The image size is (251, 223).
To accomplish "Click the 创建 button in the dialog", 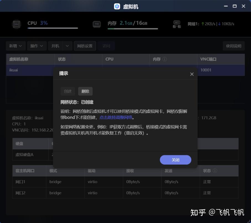I will tap(68, 91).
